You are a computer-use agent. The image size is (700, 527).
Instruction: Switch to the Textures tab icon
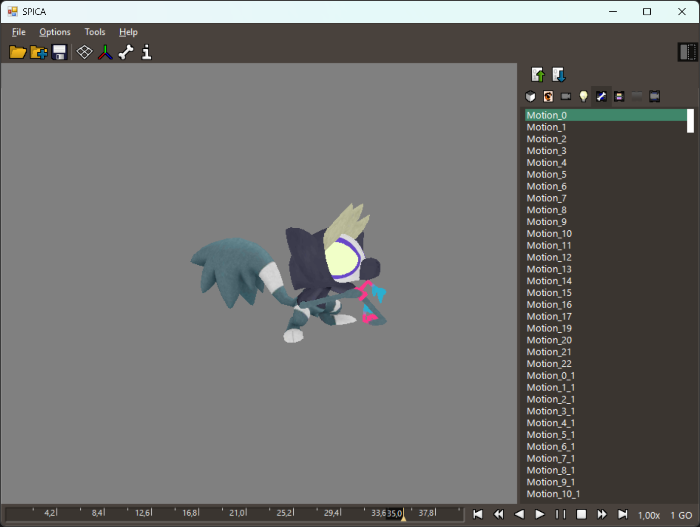click(548, 96)
